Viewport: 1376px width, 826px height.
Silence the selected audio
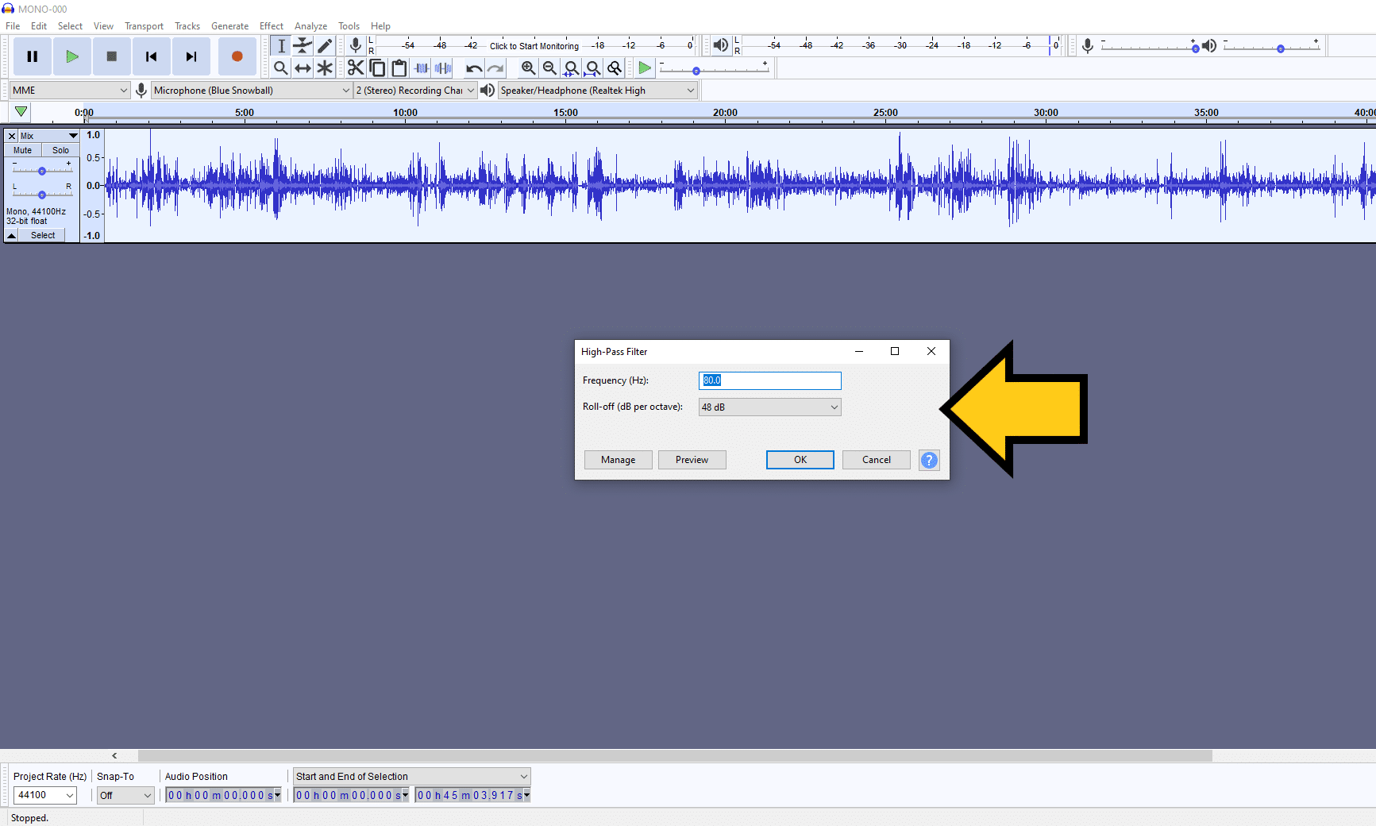[442, 68]
